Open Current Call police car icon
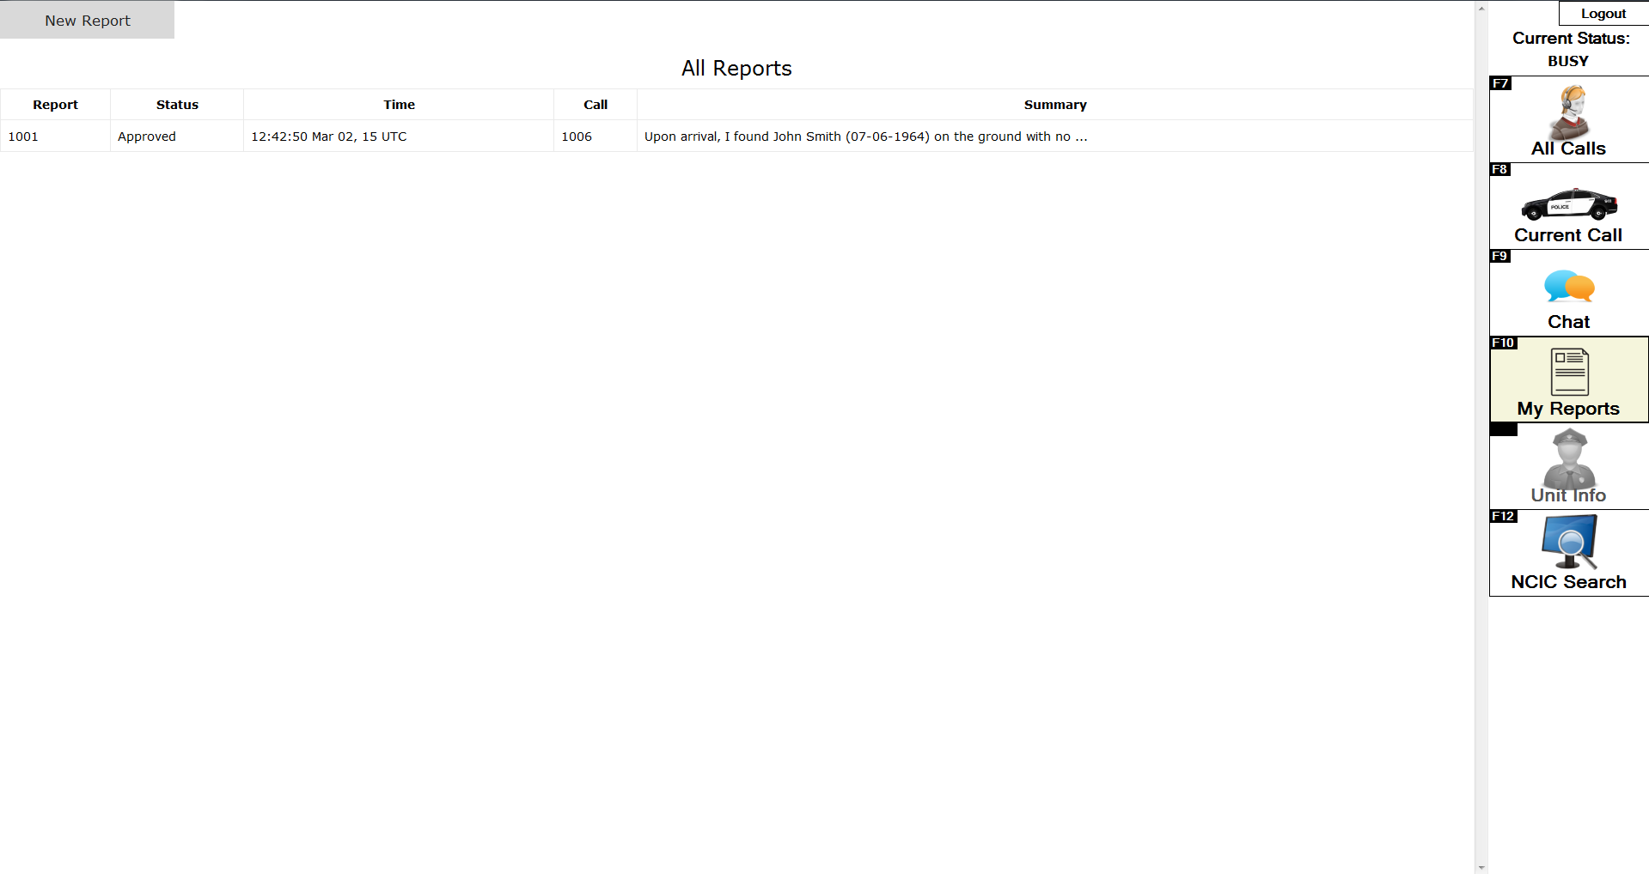The image size is (1649, 874). (1569, 204)
